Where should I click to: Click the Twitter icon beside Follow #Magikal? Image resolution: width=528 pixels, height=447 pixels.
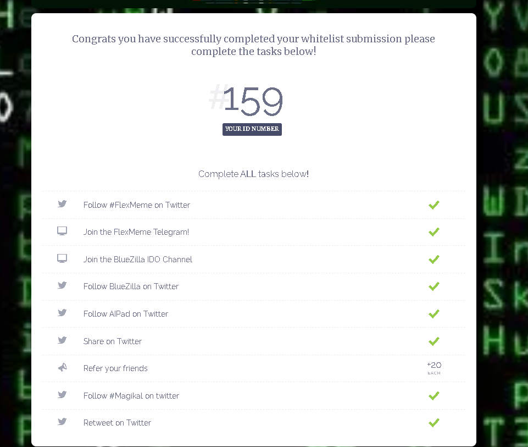click(62, 395)
